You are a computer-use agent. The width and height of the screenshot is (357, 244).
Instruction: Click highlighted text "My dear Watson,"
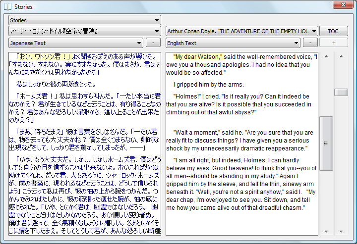coord(198,57)
